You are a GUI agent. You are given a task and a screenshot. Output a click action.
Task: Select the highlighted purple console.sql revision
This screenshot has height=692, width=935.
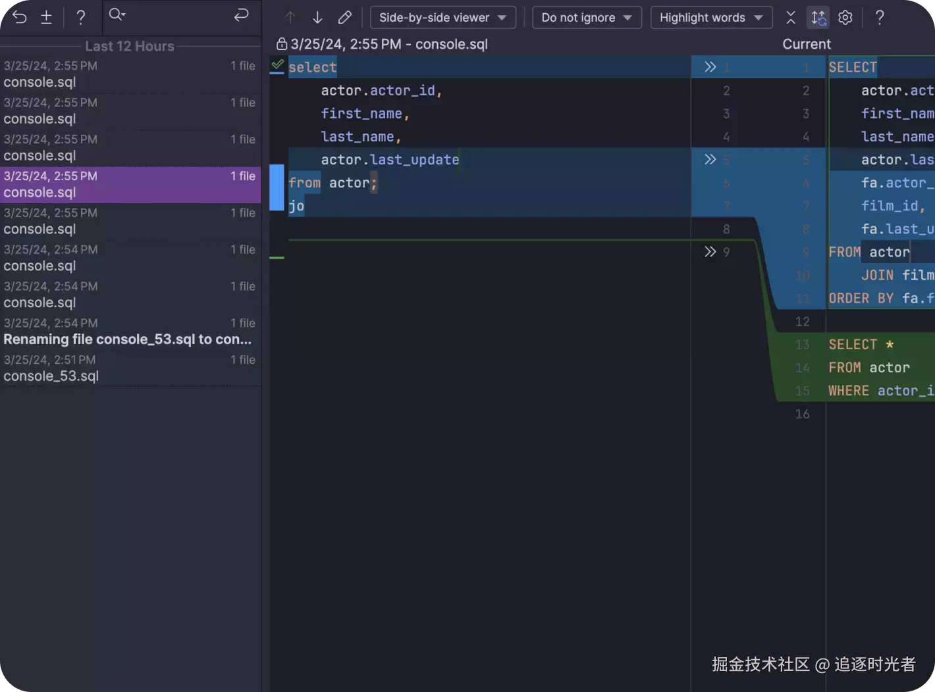pos(130,185)
